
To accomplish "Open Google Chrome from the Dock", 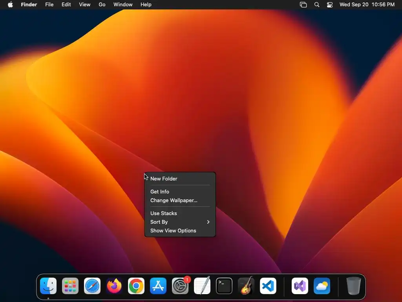I will (136, 286).
